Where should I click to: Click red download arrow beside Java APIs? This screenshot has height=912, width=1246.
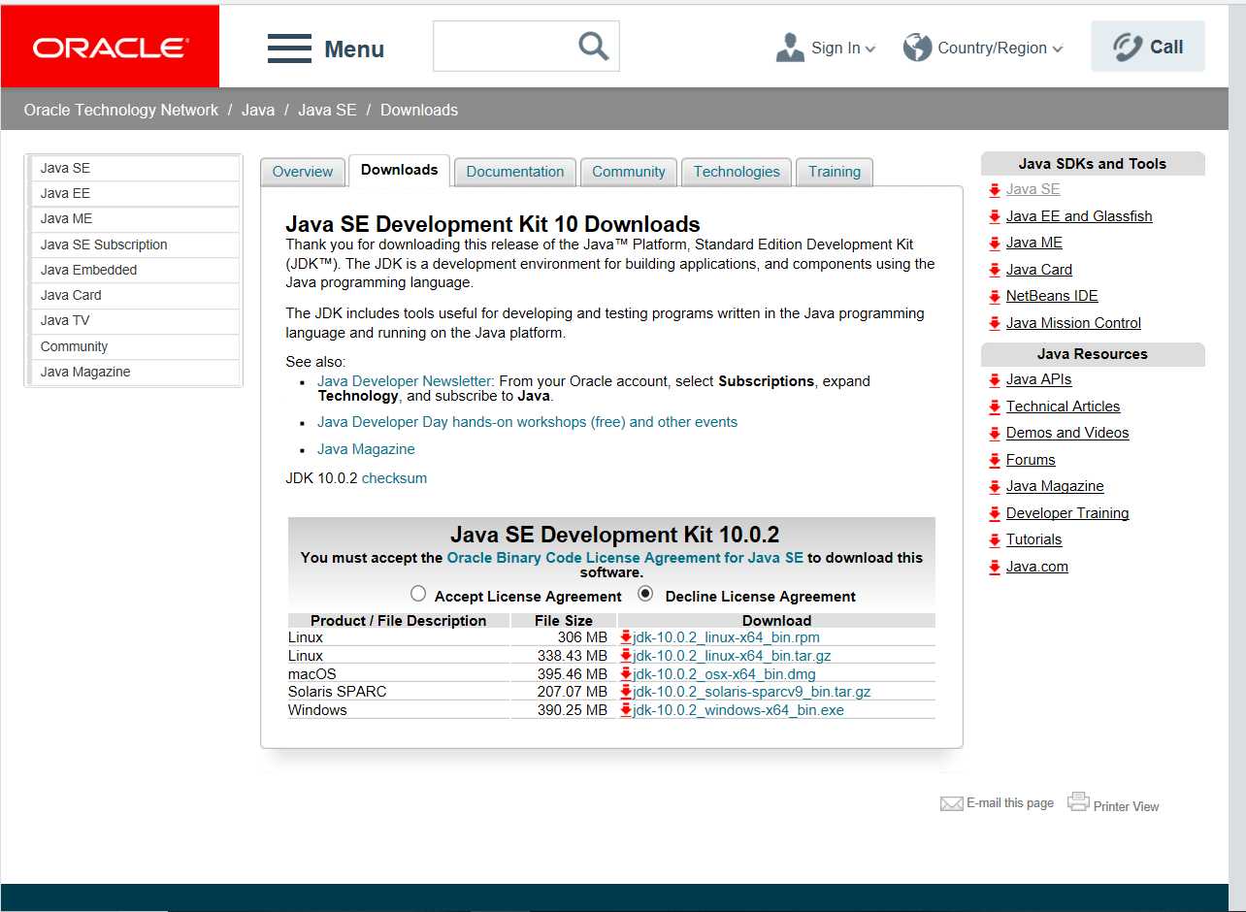[x=995, y=380]
